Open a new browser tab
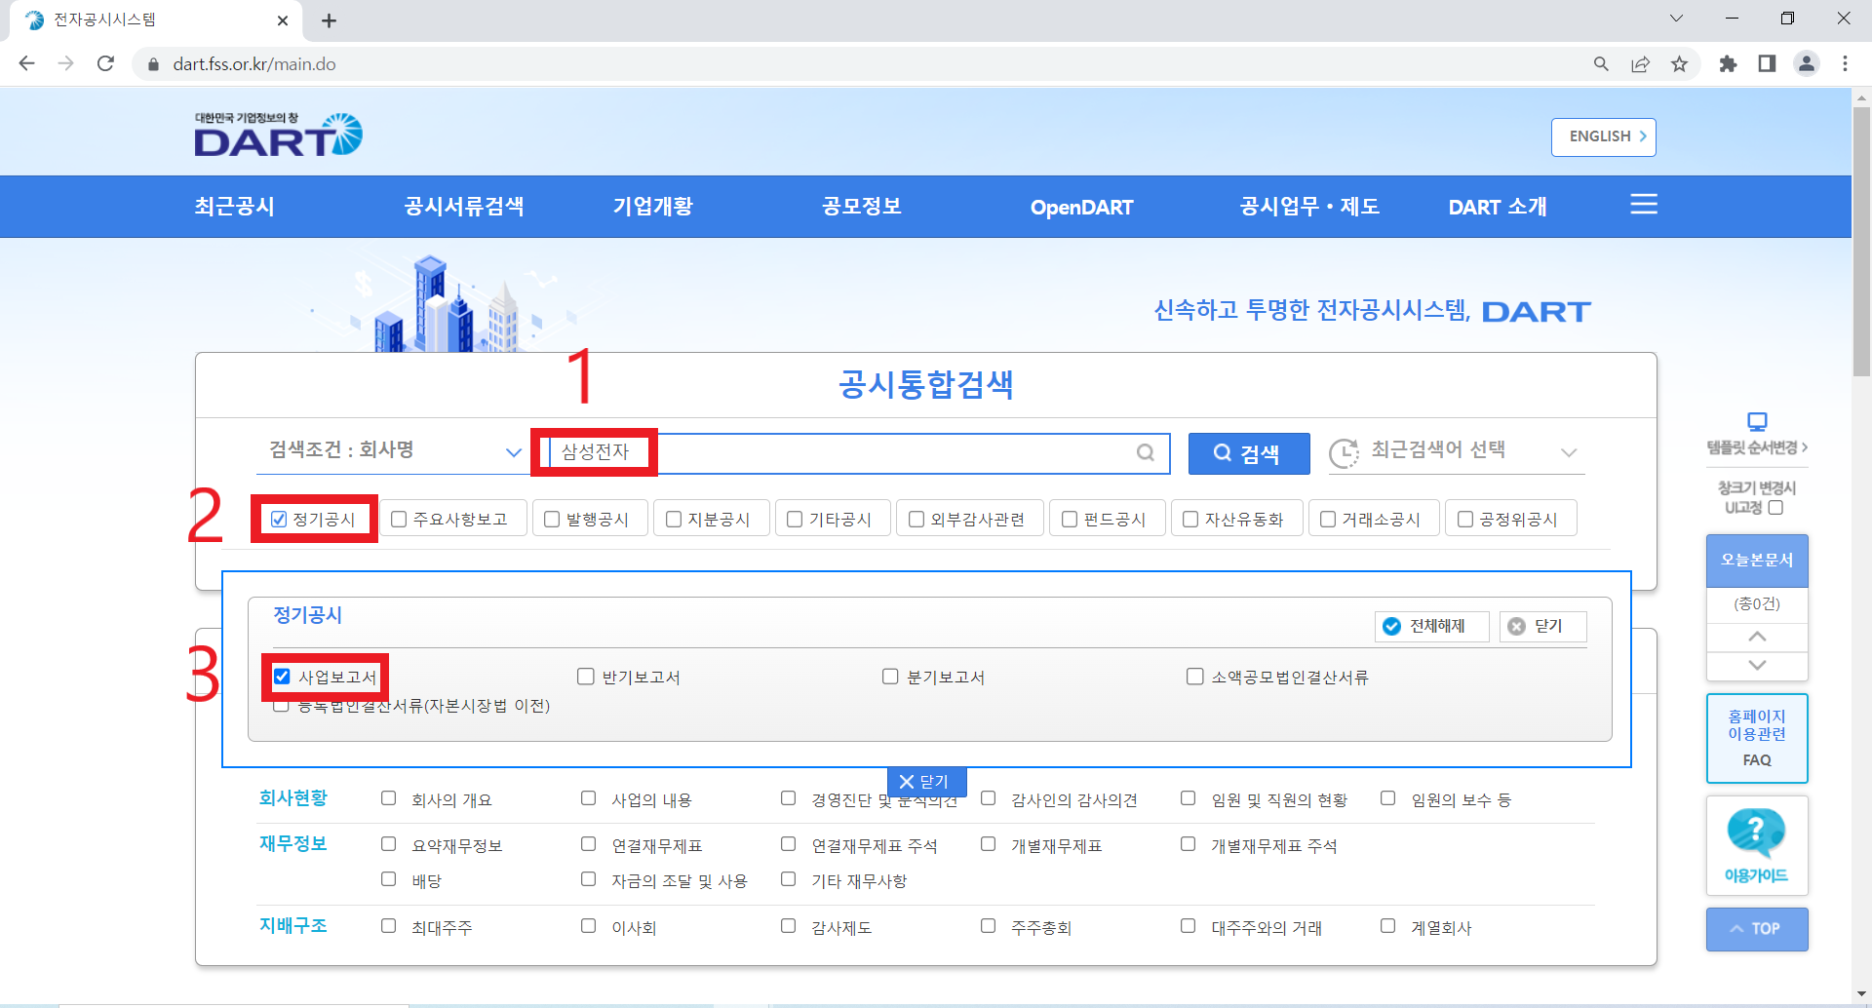The width and height of the screenshot is (1872, 1008). (x=329, y=20)
